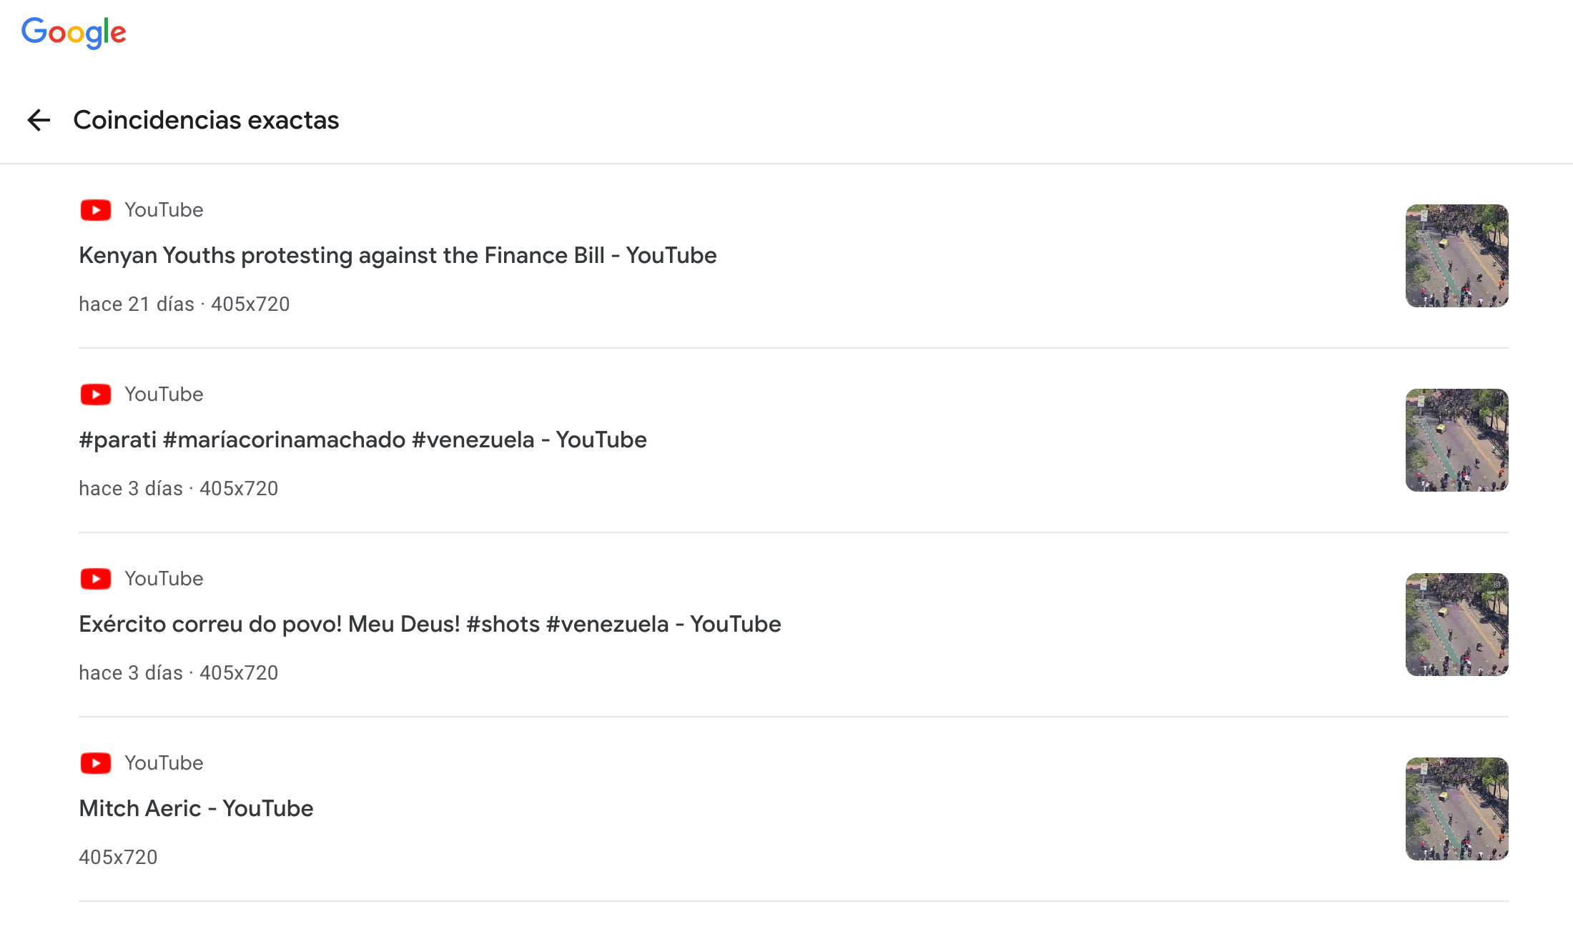The width and height of the screenshot is (1573, 929).
Task: Click YouTube icon on Mitch Aeric result
Action: click(96, 763)
